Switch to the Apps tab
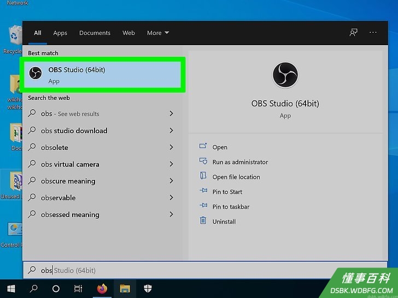 pyautogui.click(x=60, y=33)
